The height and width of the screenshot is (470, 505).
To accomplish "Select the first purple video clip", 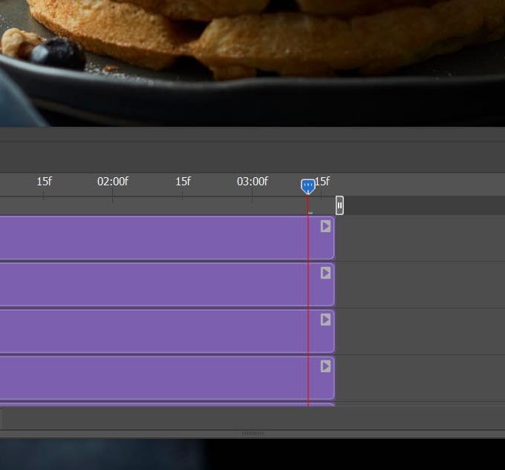I will [167, 237].
